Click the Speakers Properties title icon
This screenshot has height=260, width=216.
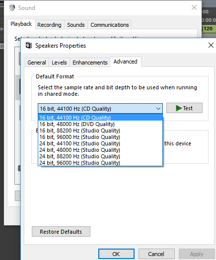pos(28,46)
